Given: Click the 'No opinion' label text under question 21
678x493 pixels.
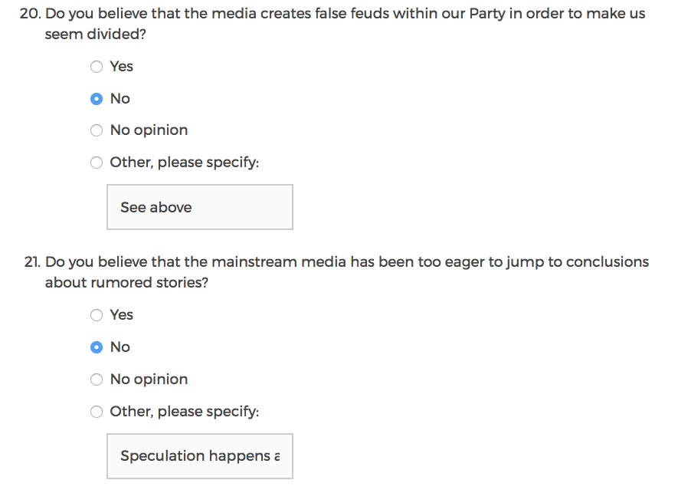Looking at the screenshot, I should click(x=149, y=380).
